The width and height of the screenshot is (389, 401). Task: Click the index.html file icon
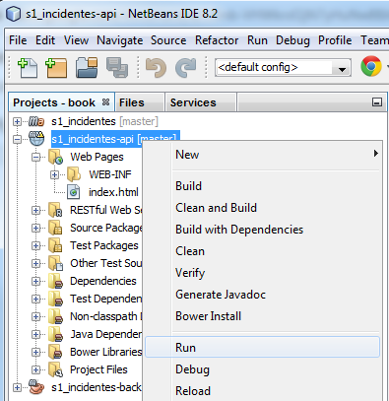[x=74, y=192]
